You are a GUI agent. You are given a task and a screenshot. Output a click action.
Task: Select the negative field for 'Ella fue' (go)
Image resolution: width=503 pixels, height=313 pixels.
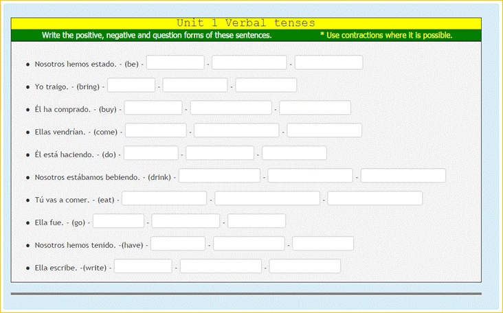click(x=186, y=222)
